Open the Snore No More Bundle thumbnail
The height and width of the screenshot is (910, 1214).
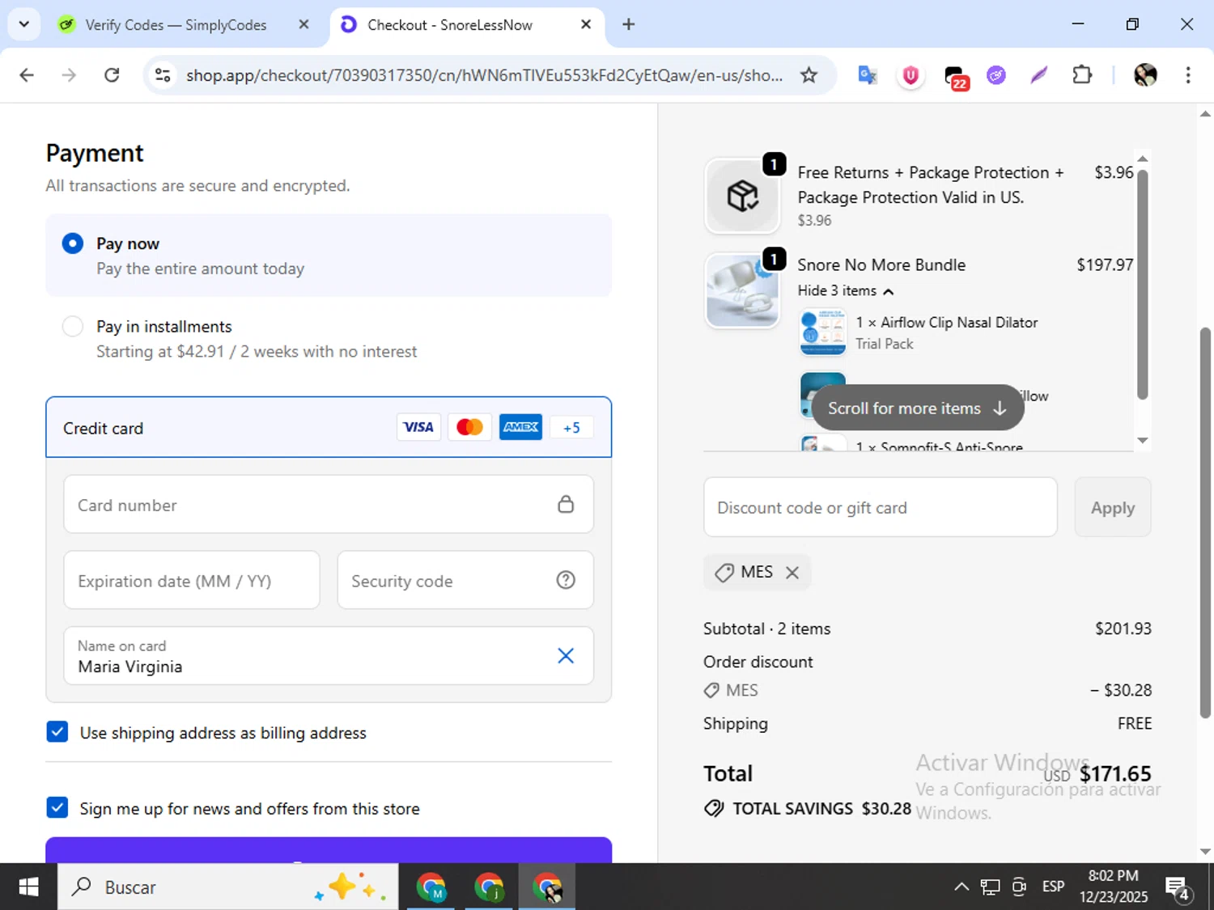click(x=742, y=290)
